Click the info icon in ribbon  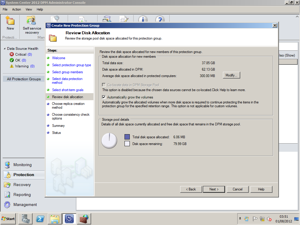(x=143, y=19)
